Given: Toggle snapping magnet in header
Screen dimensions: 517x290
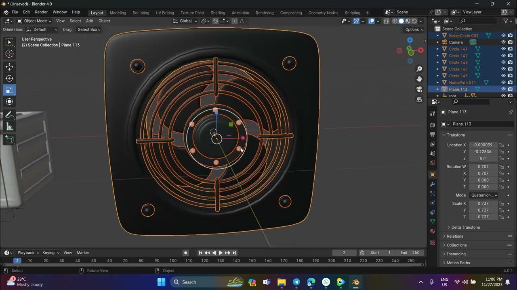Looking at the screenshot, I should pyautogui.click(x=215, y=21).
